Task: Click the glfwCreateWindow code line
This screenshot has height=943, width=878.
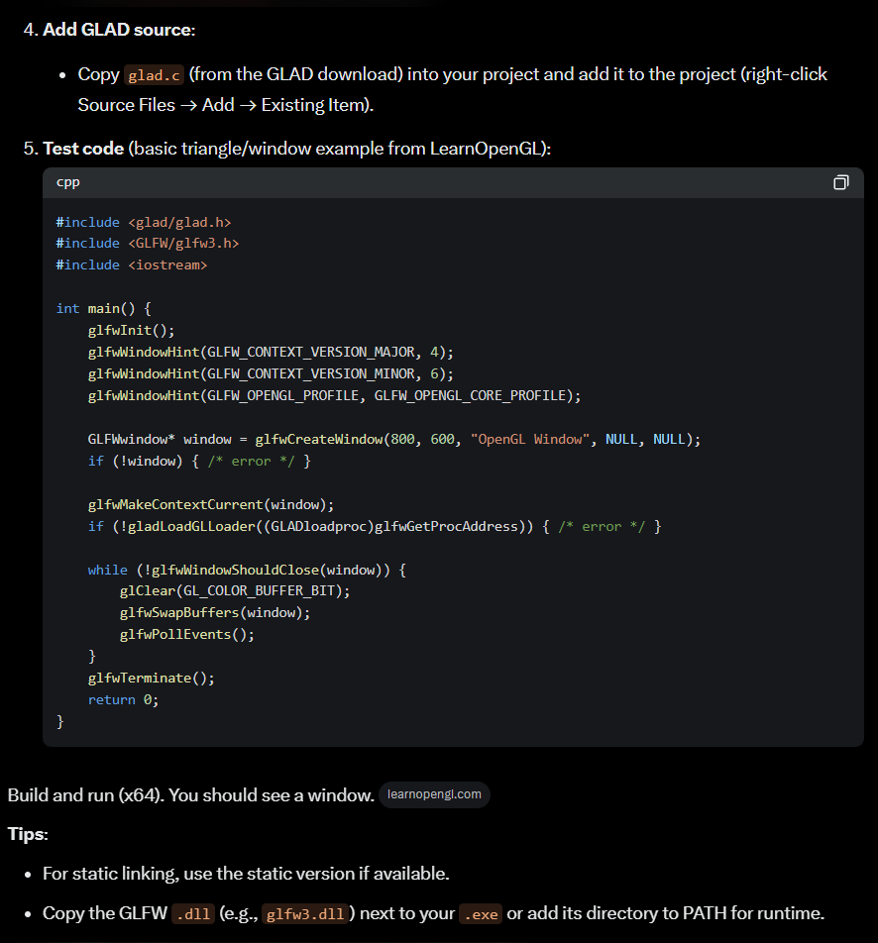Action: [394, 439]
